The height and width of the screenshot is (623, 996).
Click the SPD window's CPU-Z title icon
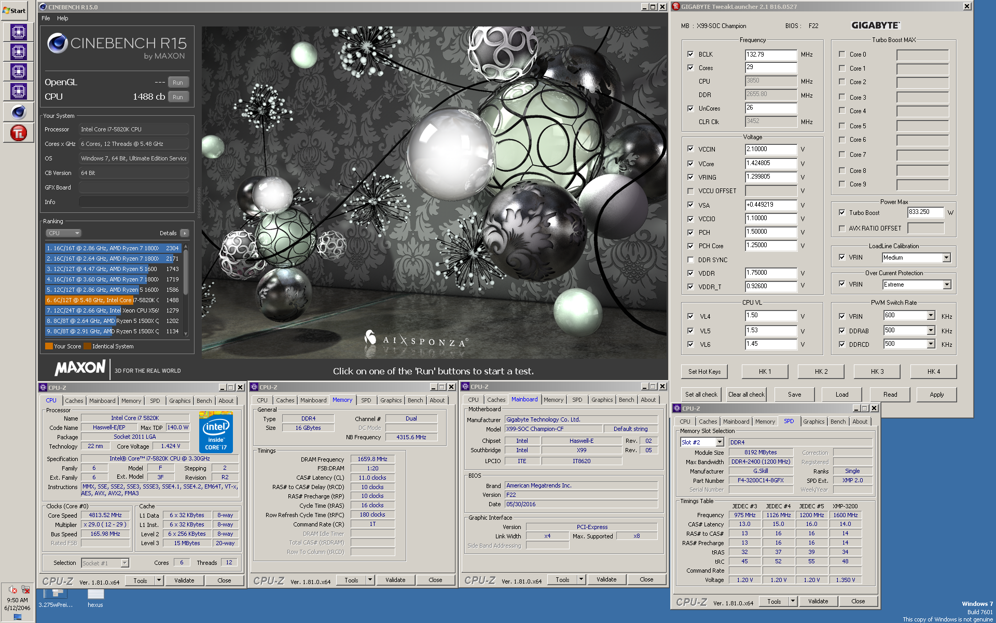coord(677,409)
